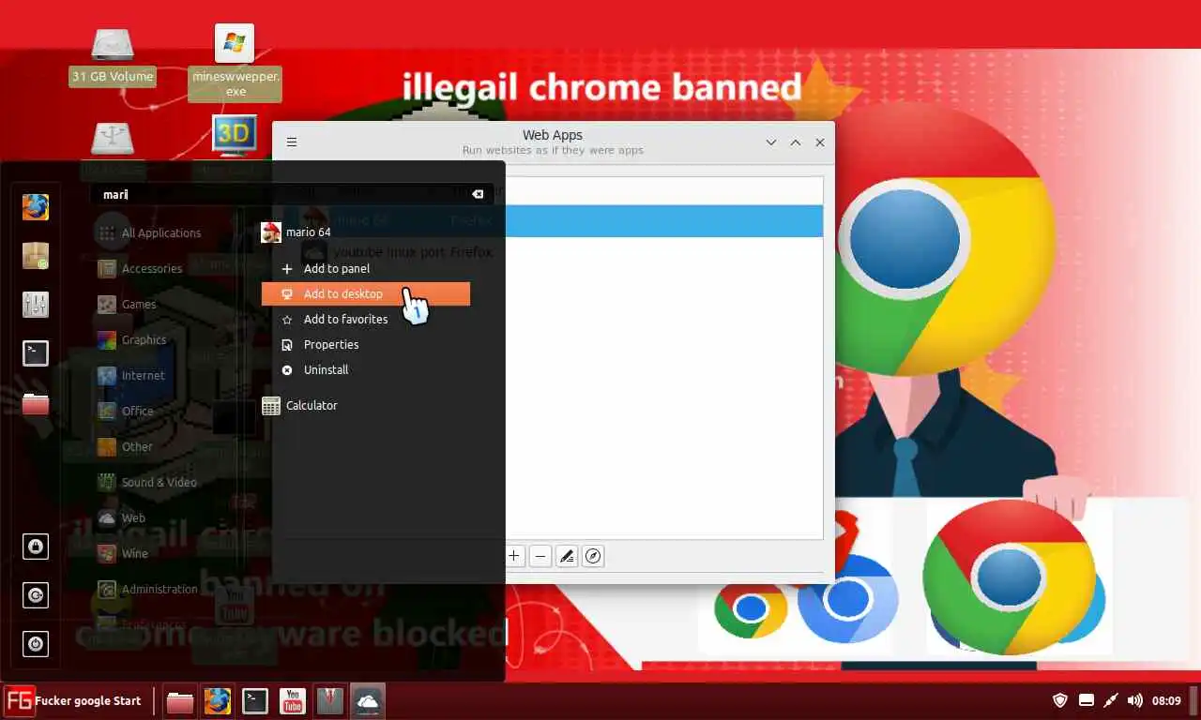
Task: Open the removable drives tray icon
Action: tap(1087, 700)
